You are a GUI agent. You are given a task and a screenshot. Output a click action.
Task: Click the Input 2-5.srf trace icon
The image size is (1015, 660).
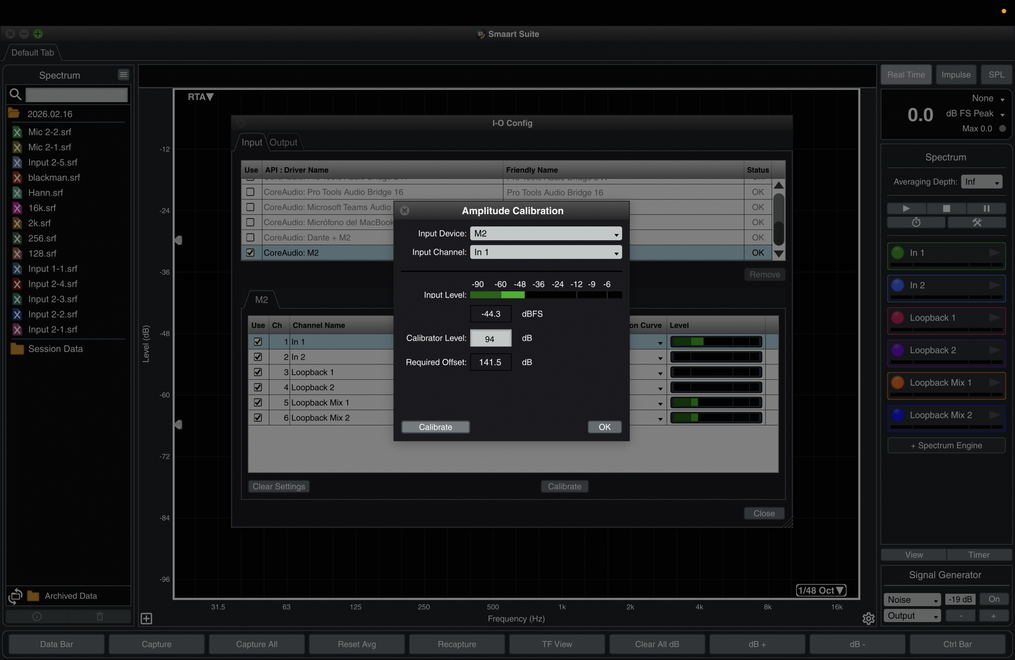tap(17, 163)
